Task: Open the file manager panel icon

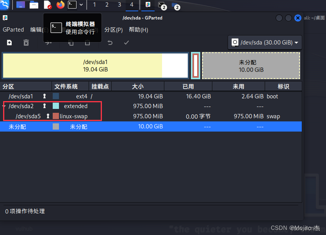Action: pos(34,5)
